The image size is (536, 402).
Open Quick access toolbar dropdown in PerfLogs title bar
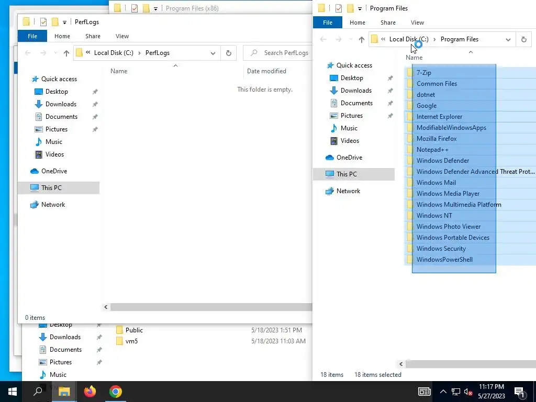[x=64, y=23]
